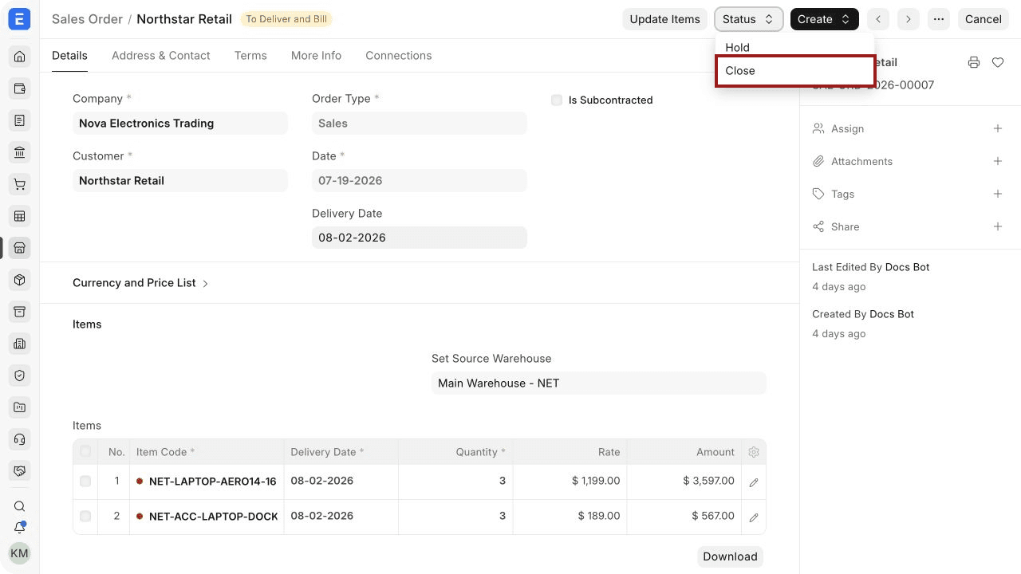1021x574 pixels.
Task: Open the table grid icon in sidebar
Action: (x=20, y=216)
